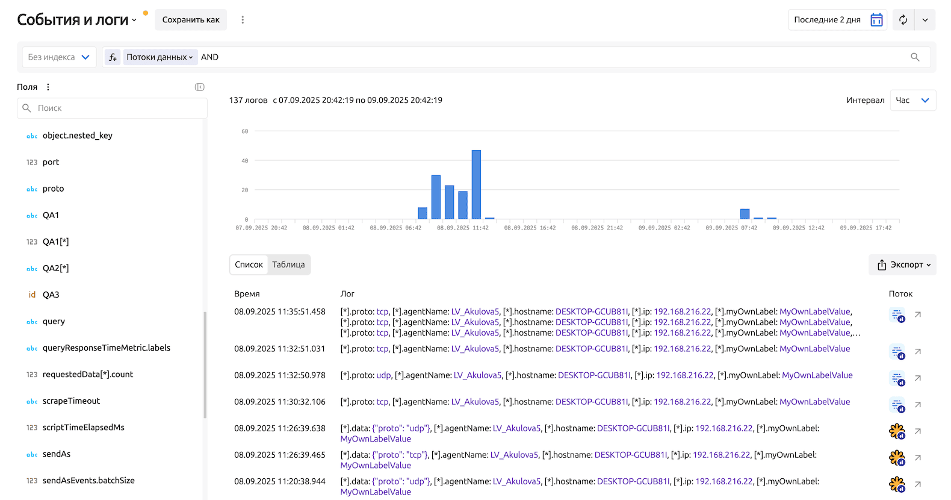Select the Список view tab
The height and width of the screenshot is (500, 951).
point(249,264)
